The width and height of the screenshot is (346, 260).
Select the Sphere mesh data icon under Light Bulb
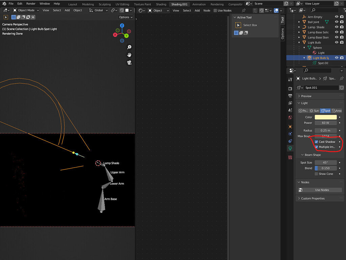pos(310,47)
